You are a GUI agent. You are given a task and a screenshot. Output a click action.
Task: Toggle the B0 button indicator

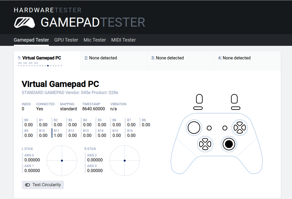pos(26,123)
